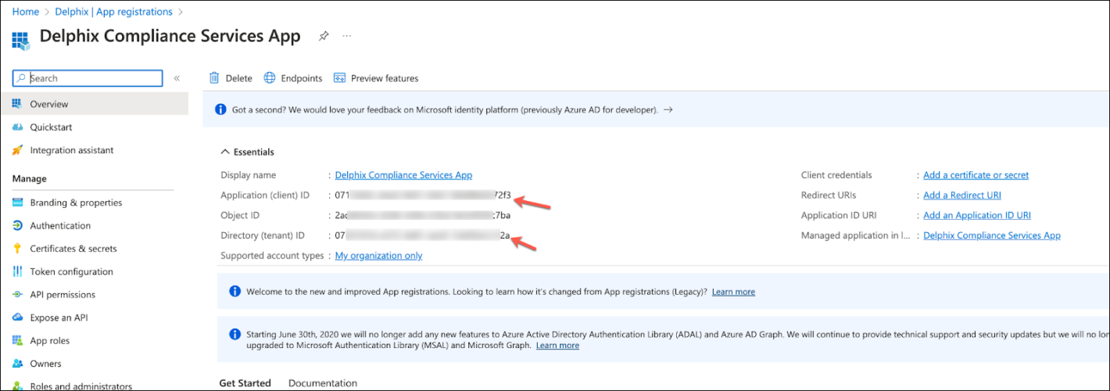Screen dimensions: 1110x391
Task: Open Quickstart from the sidebar
Action: pos(51,127)
